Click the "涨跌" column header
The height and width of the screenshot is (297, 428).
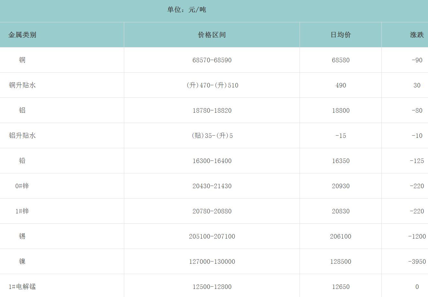pyautogui.click(x=417, y=35)
